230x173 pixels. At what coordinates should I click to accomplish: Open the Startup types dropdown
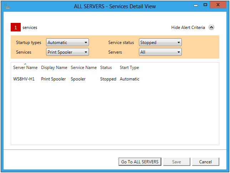(67, 43)
